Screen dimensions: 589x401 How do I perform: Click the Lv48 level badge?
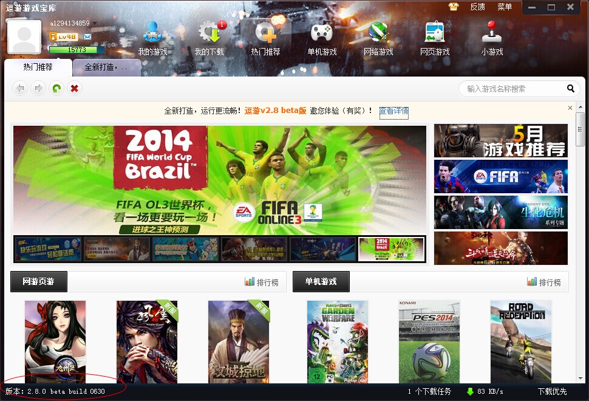pyautogui.click(x=64, y=37)
